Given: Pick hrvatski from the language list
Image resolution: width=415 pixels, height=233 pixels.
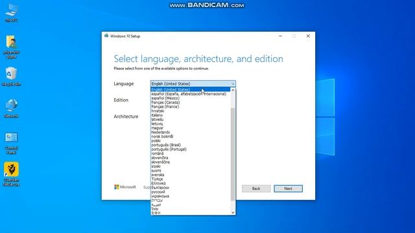Looking at the screenshot, I should point(191,111).
